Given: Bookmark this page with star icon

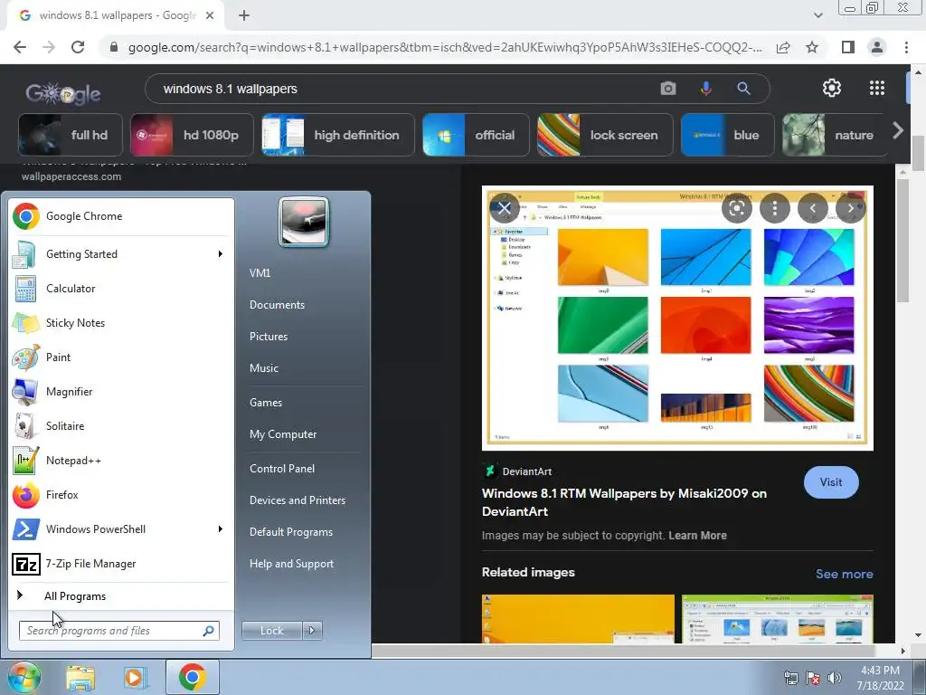Looking at the screenshot, I should tap(812, 47).
